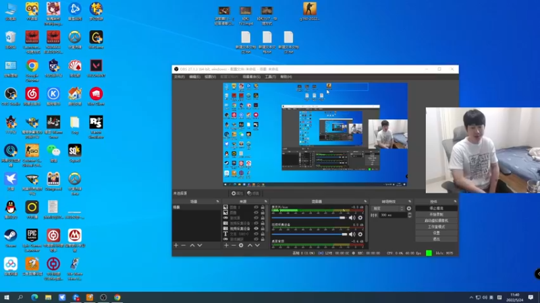Open the 渐变 transition dropdown
The image size is (540, 303).
tap(387, 209)
